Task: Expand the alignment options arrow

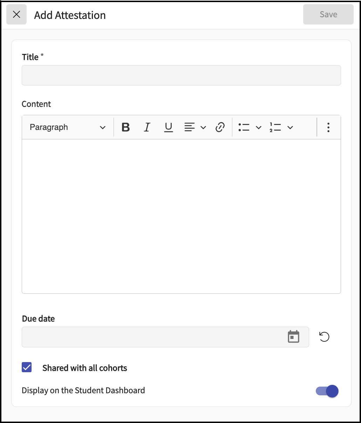Action: coord(203,127)
